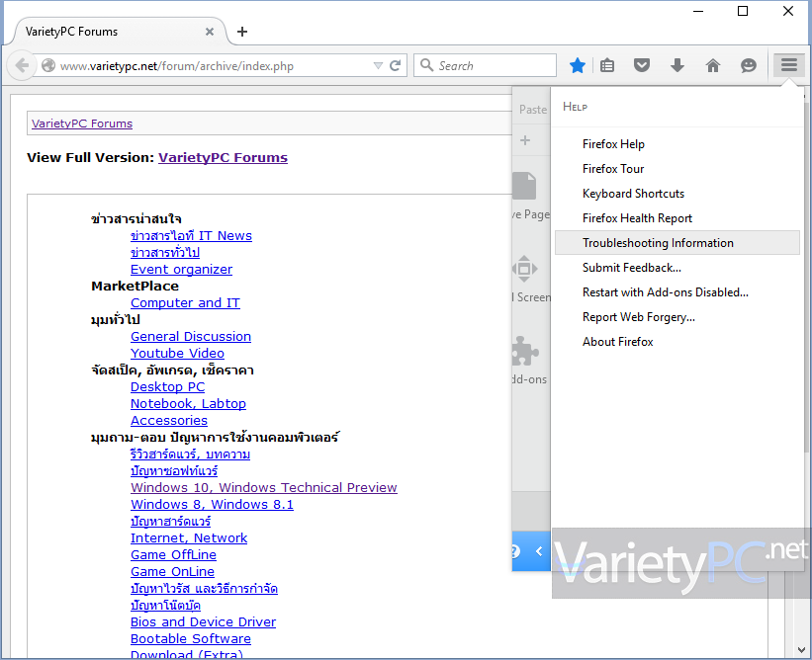Open Youtube Video link
The image size is (812, 660).
(x=177, y=354)
